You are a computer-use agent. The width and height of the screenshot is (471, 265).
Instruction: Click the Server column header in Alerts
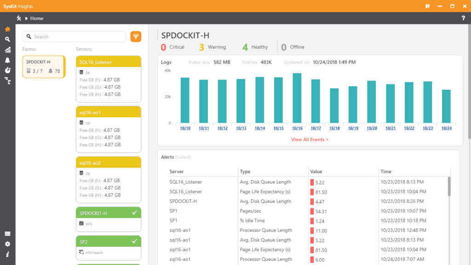click(177, 172)
